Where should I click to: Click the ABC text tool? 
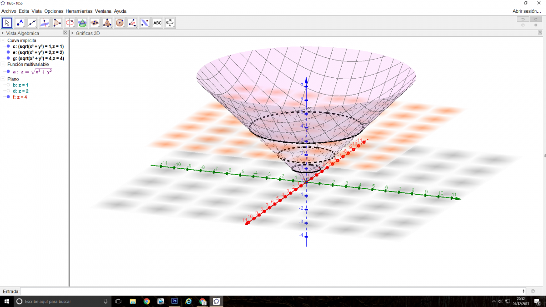point(157,22)
